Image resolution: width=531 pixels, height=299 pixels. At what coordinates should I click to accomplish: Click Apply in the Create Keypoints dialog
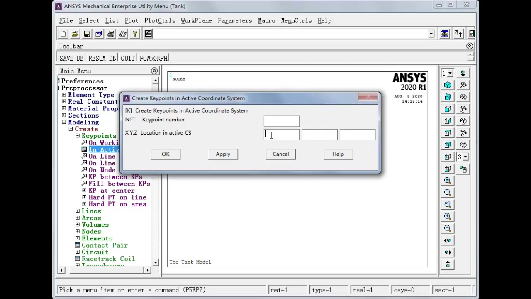click(x=223, y=154)
